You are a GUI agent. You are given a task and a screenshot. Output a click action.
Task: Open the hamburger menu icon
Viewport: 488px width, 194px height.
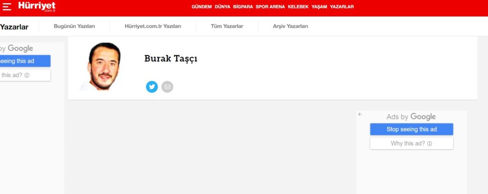point(7,7)
